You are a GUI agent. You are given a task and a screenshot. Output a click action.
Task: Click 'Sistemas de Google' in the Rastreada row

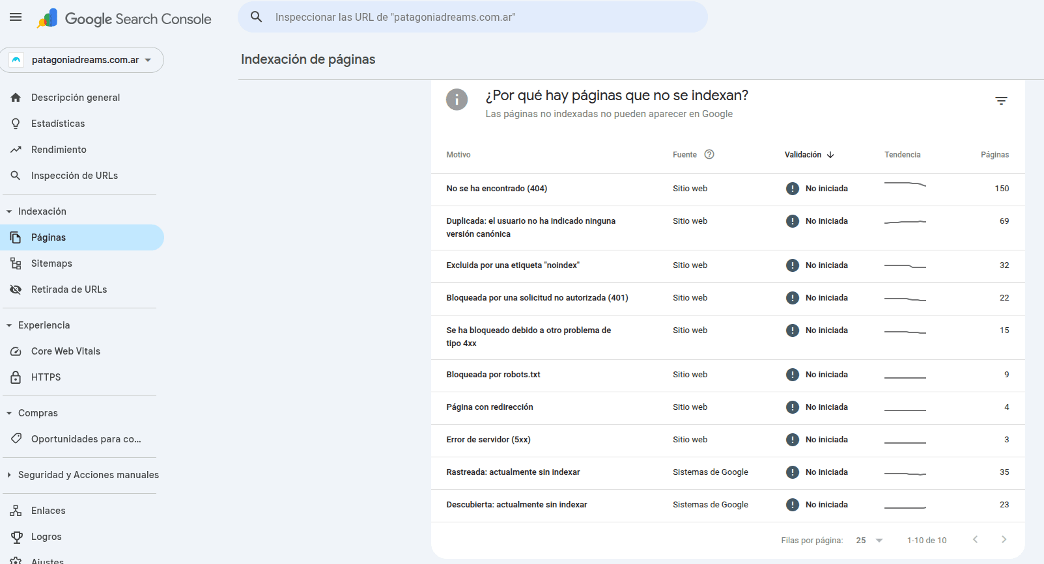[711, 472]
